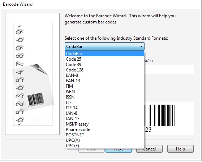Pick ISSN in the format list
This screenshot has width=202, height=162.
[x=104, y=97]
